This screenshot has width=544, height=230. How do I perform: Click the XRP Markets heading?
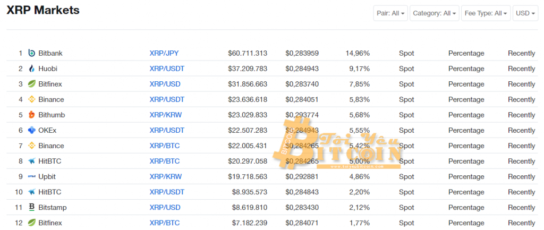(43, 11)
